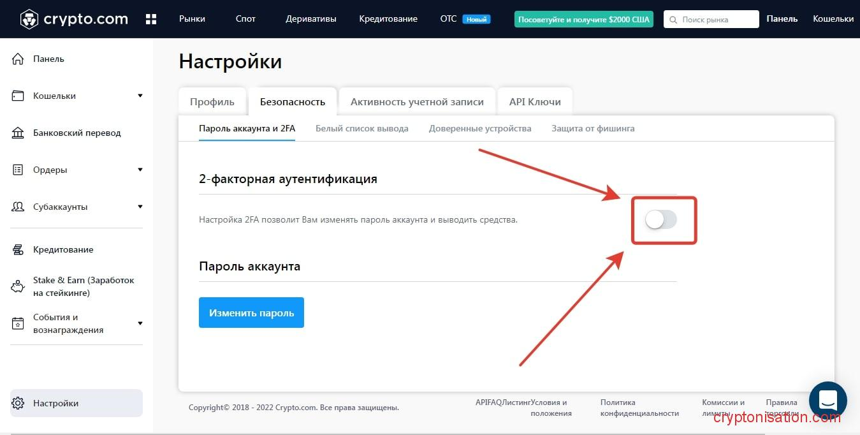Click the Банковский перевод bank icon

pos(18,133)
